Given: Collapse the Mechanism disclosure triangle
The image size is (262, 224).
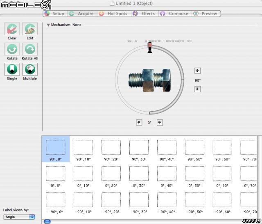Looking at the screenshot, I should (x=48, y=25).
